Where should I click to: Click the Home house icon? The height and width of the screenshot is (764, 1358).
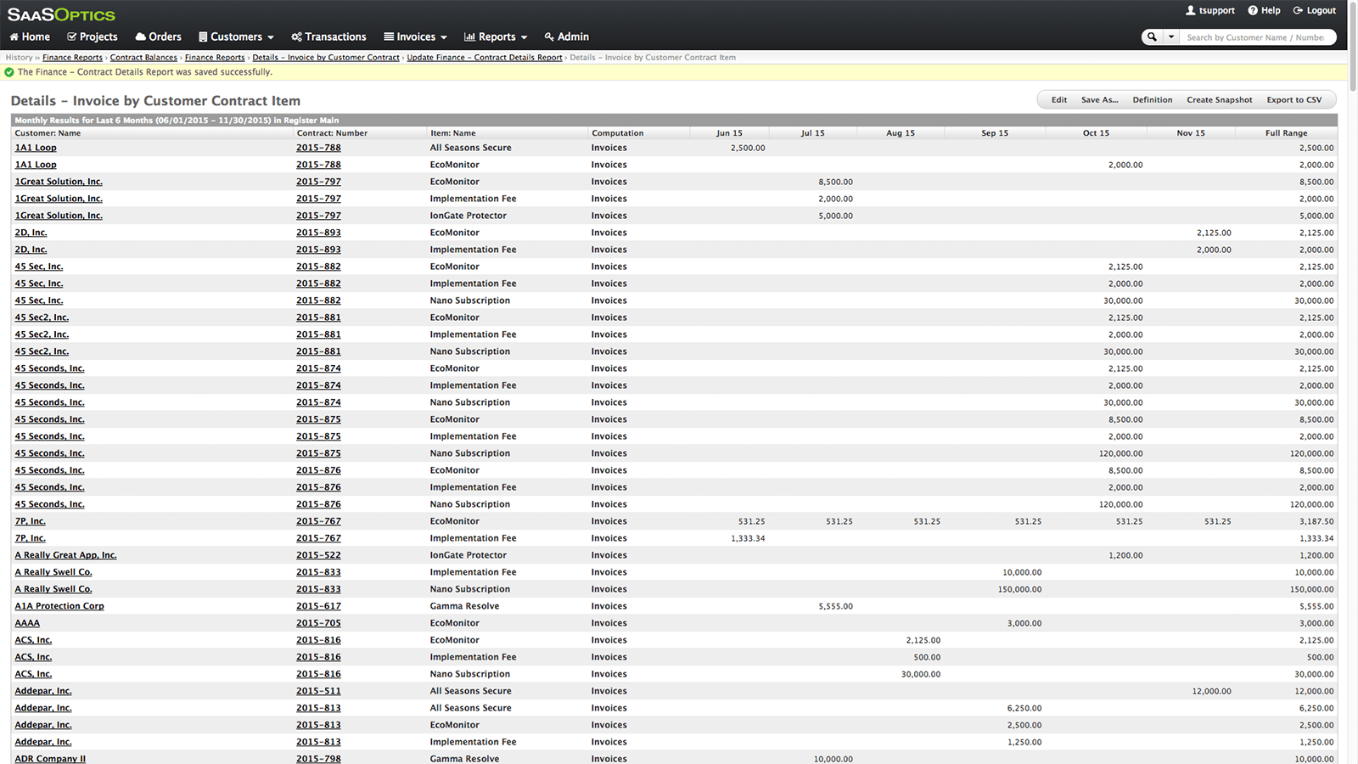click(14, 37)
